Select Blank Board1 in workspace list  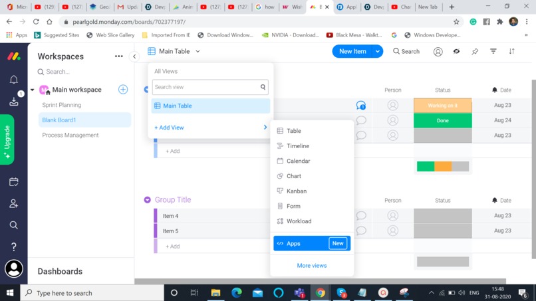click(x=84, y=120)
